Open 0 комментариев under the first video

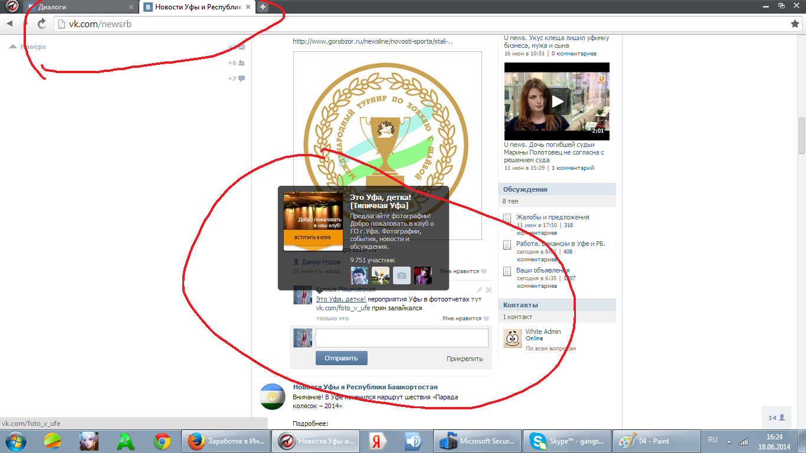574,54
